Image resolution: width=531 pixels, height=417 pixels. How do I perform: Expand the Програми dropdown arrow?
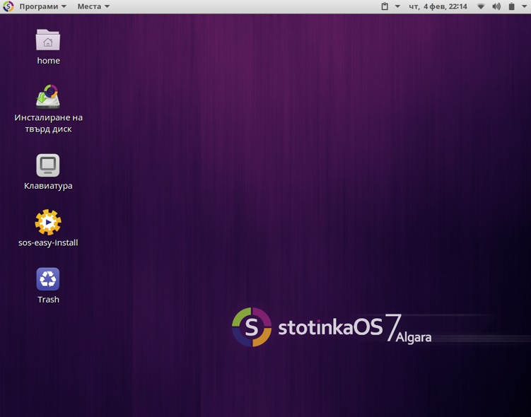point(64,6)
